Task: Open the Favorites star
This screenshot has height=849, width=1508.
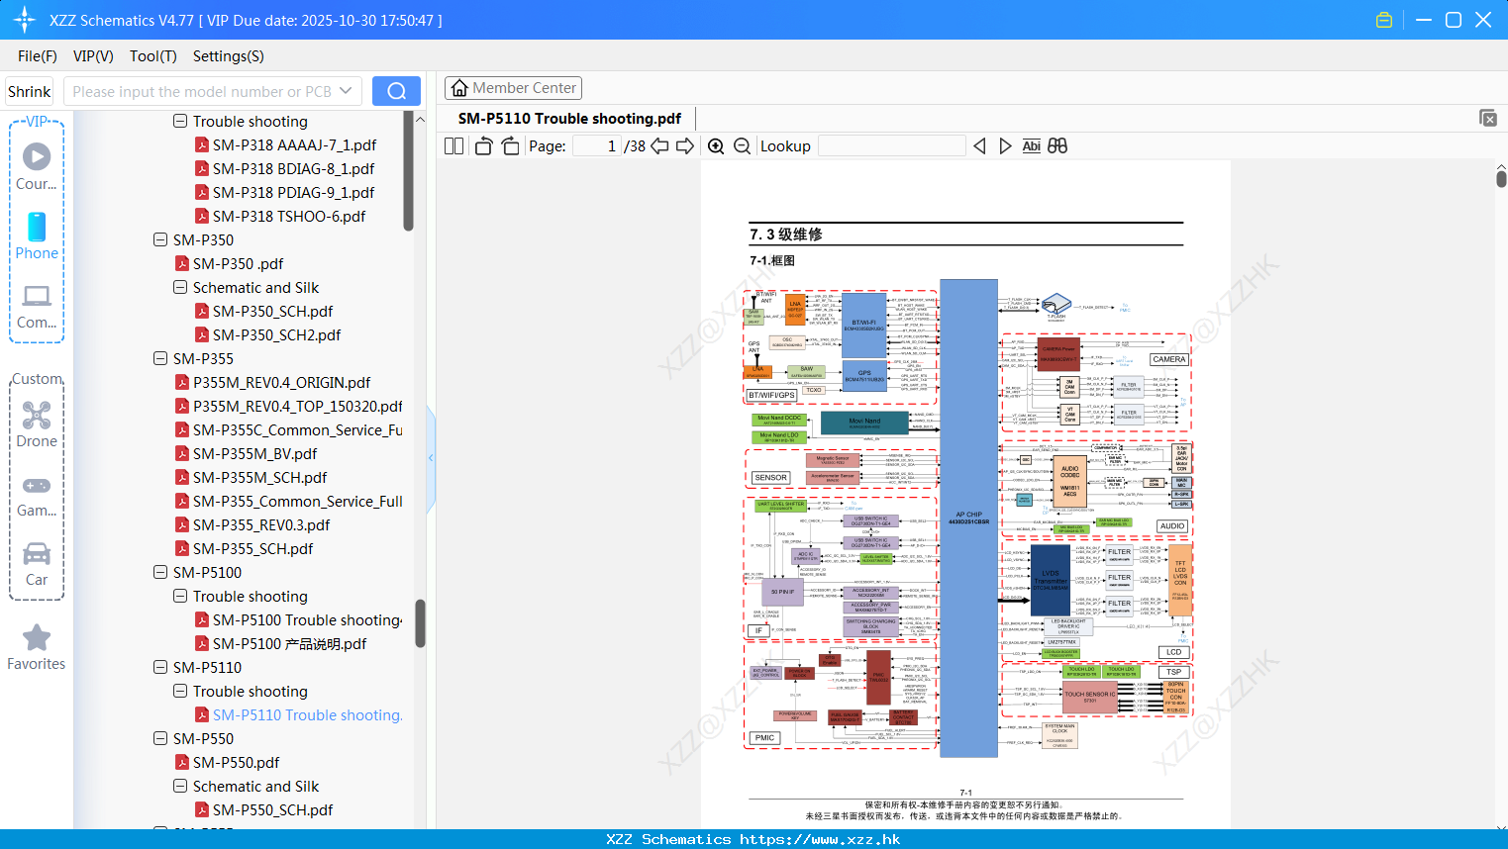Action: tap(37, 647)
